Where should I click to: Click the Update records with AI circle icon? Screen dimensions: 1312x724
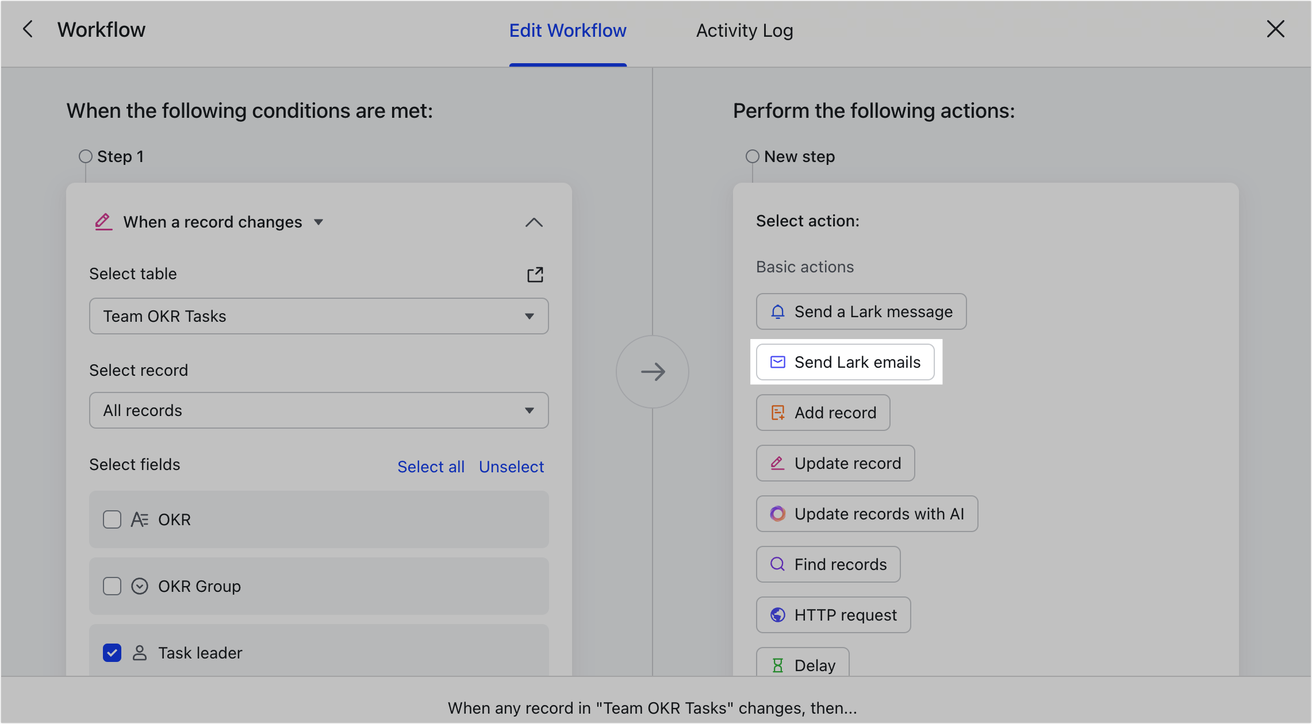click(x=778, y=514)
